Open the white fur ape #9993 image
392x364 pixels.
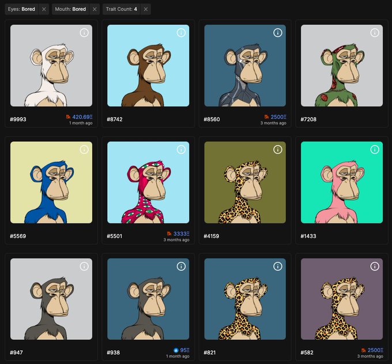point(51,66)
